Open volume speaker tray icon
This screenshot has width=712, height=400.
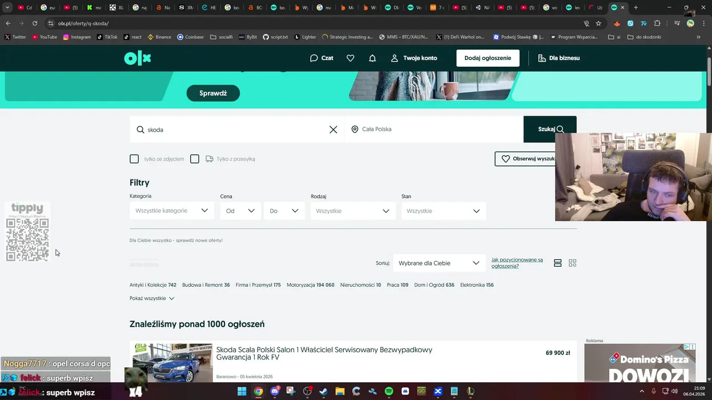coord(674,391)
